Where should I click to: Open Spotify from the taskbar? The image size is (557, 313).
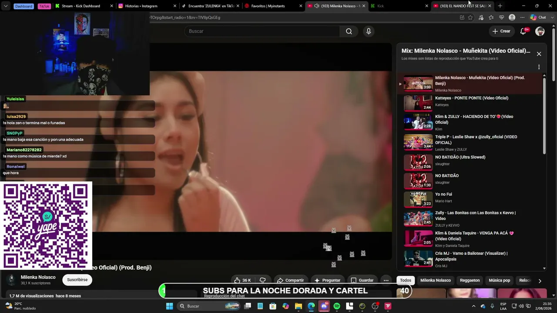point(337,306)
